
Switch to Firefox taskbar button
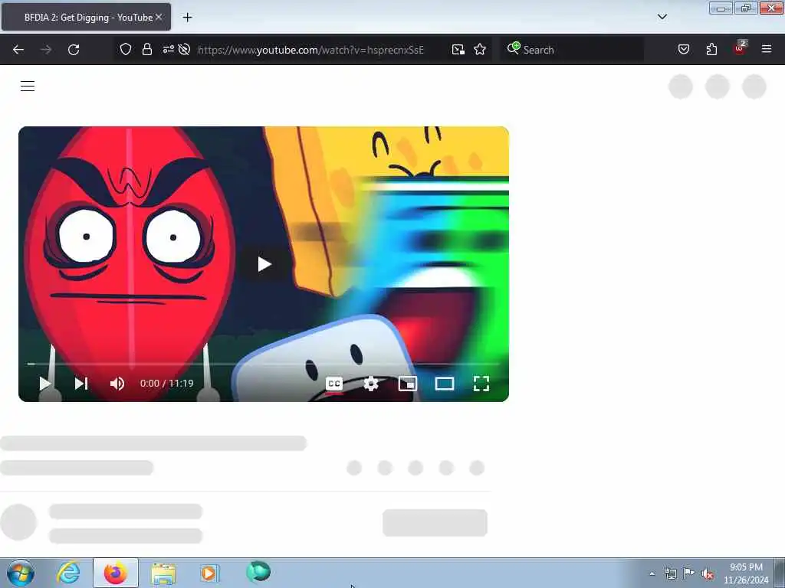(116, 573)
